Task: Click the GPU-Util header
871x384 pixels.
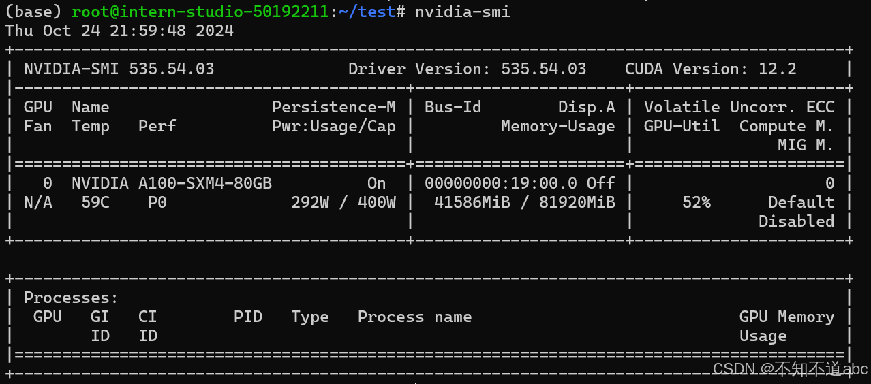Action: click(682, 126)
